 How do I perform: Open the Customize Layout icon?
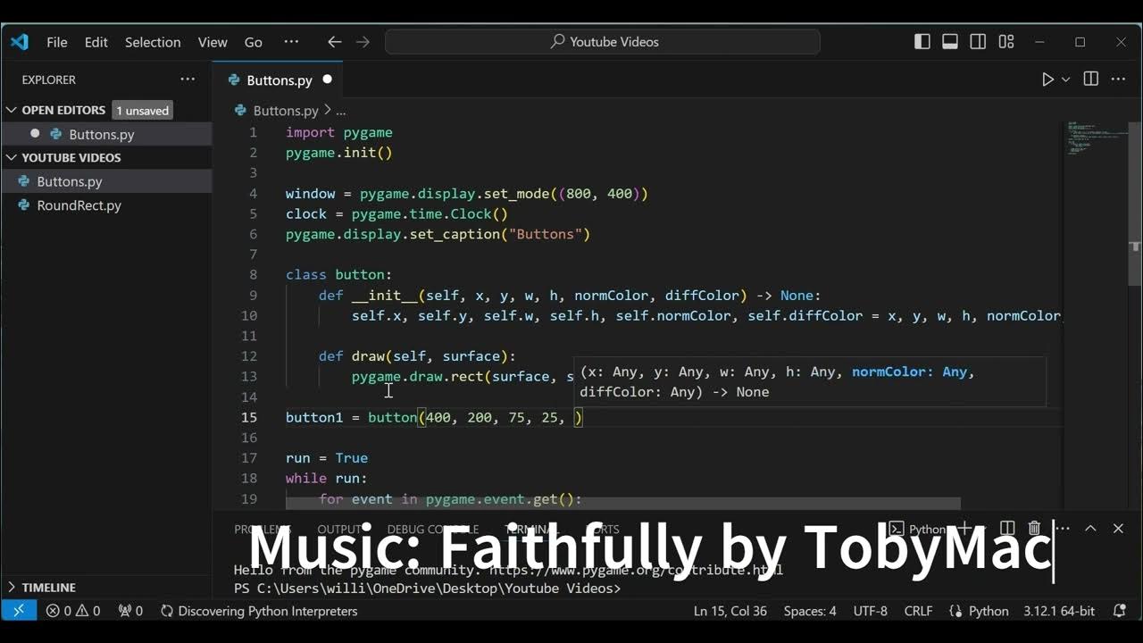1006,42
